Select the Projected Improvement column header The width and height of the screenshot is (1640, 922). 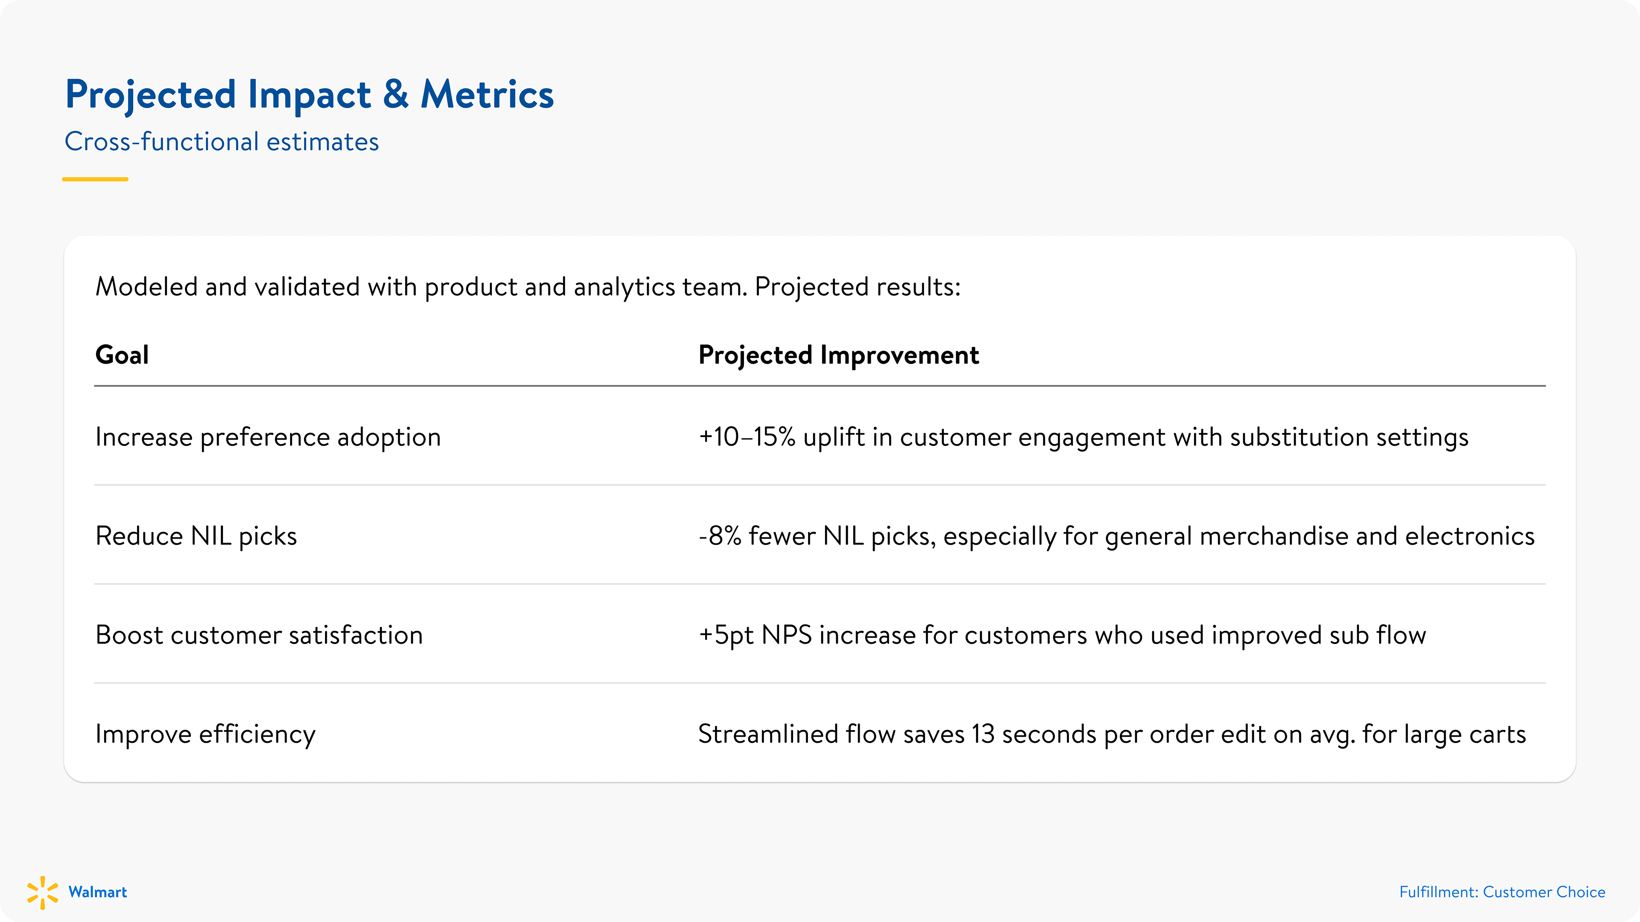pyautogui.click(x=838, y=355)
